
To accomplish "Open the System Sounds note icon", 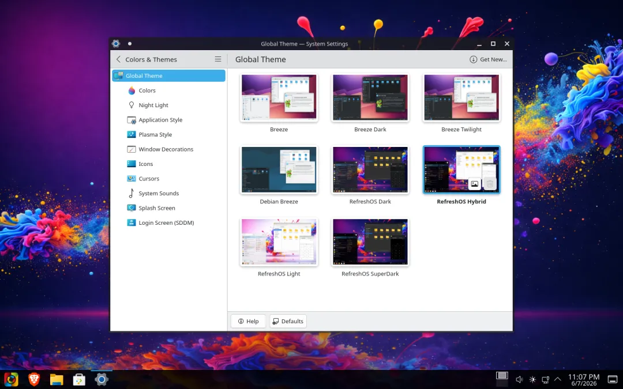I will coord(132,193).
